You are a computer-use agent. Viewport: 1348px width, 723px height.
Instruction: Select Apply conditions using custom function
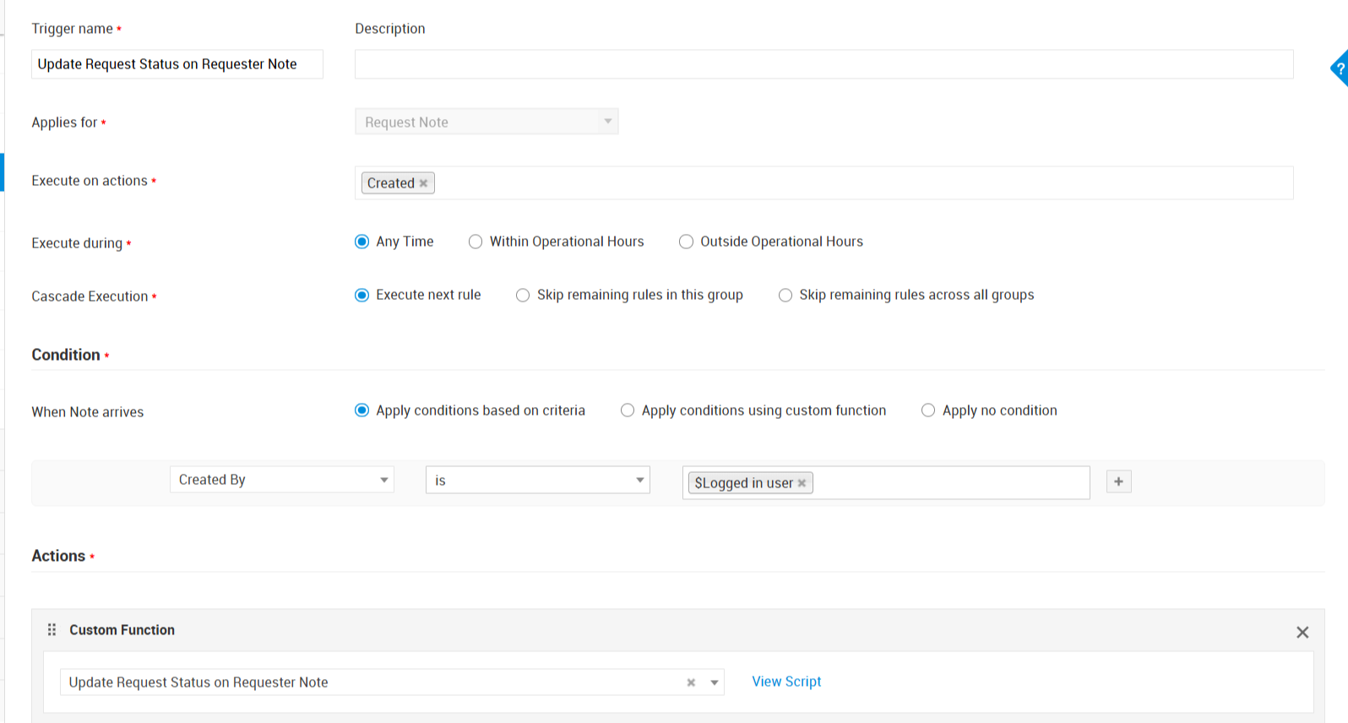tap(628, 410)
